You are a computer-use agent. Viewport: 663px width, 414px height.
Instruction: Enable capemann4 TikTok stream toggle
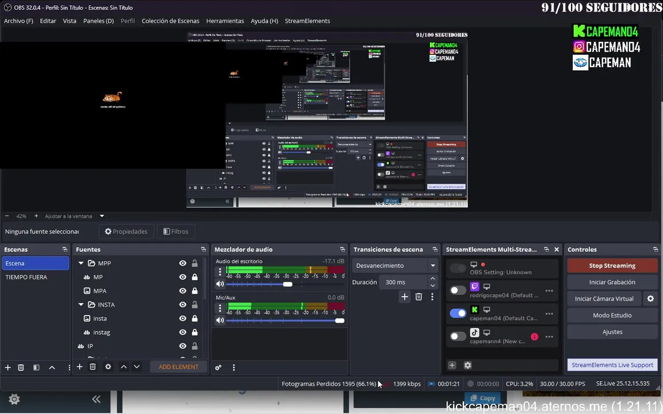point(458,337)
